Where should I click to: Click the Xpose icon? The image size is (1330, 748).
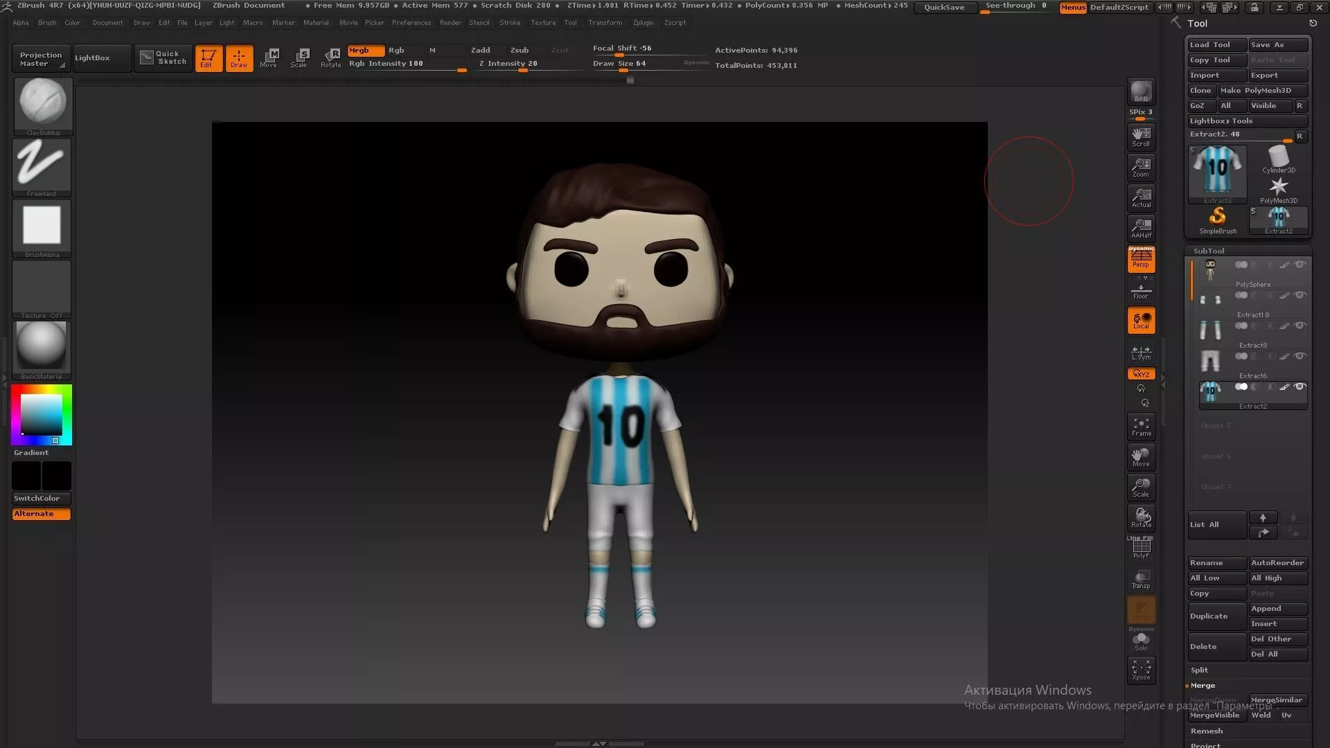click(1141, 670)
